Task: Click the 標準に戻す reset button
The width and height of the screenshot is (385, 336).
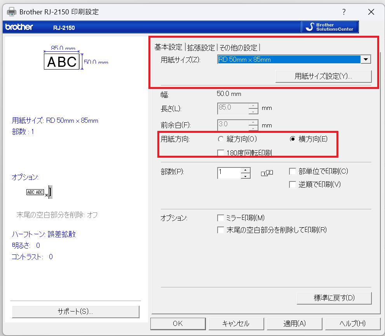Action: tap(334, 298)
